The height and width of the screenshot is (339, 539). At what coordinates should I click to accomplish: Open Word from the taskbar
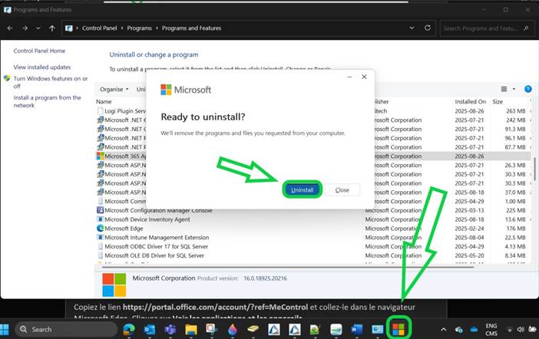357,330
